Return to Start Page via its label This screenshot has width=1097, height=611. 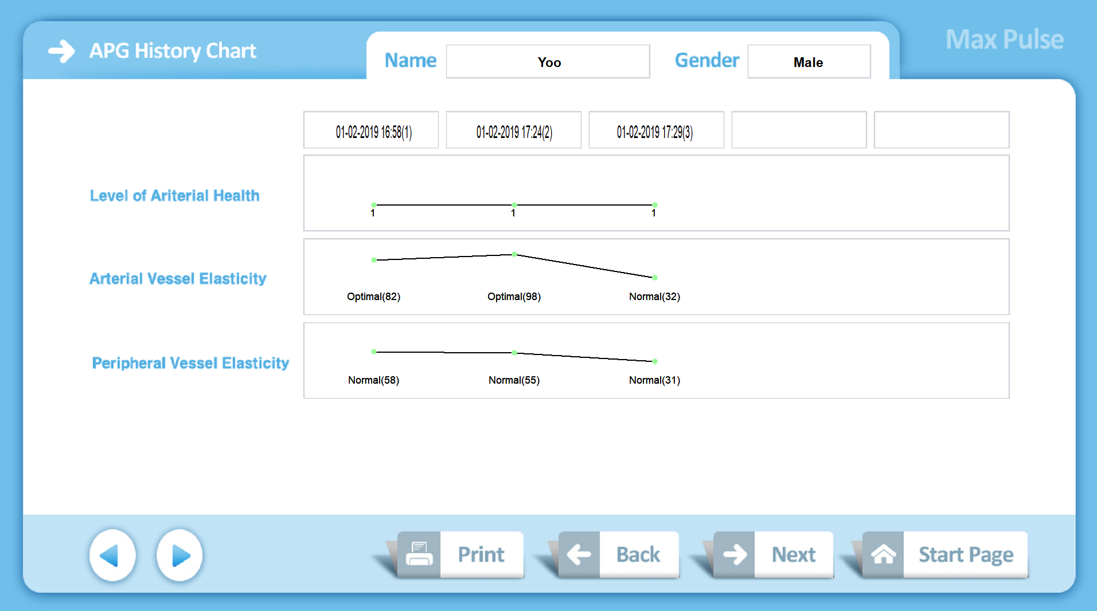[966, 554]
